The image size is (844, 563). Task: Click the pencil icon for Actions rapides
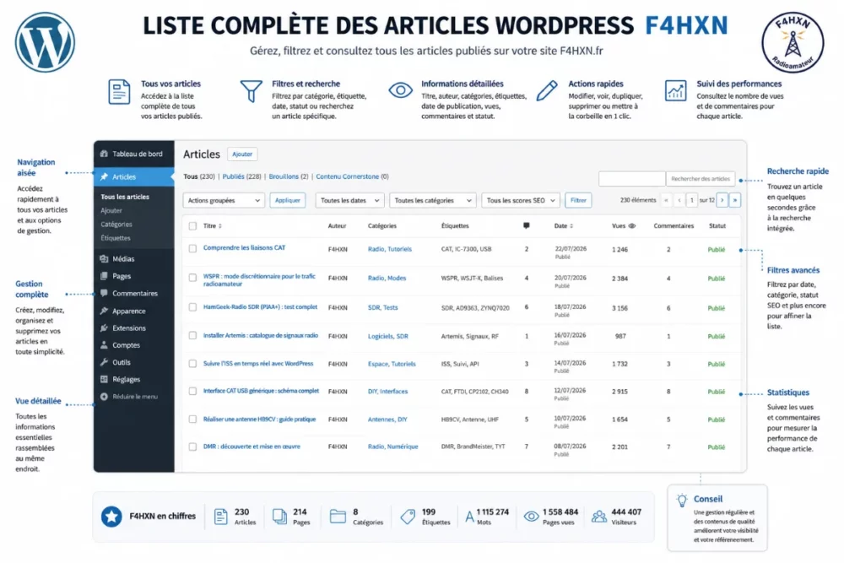[x=546, y=90]
